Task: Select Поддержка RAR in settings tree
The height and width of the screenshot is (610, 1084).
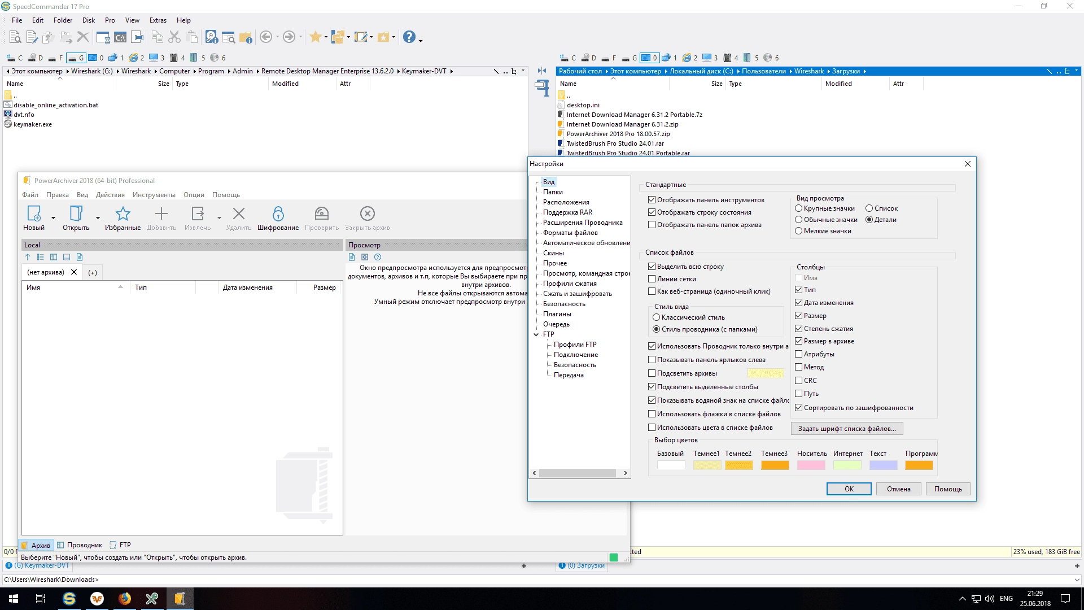Action: (x=567, y=212)
